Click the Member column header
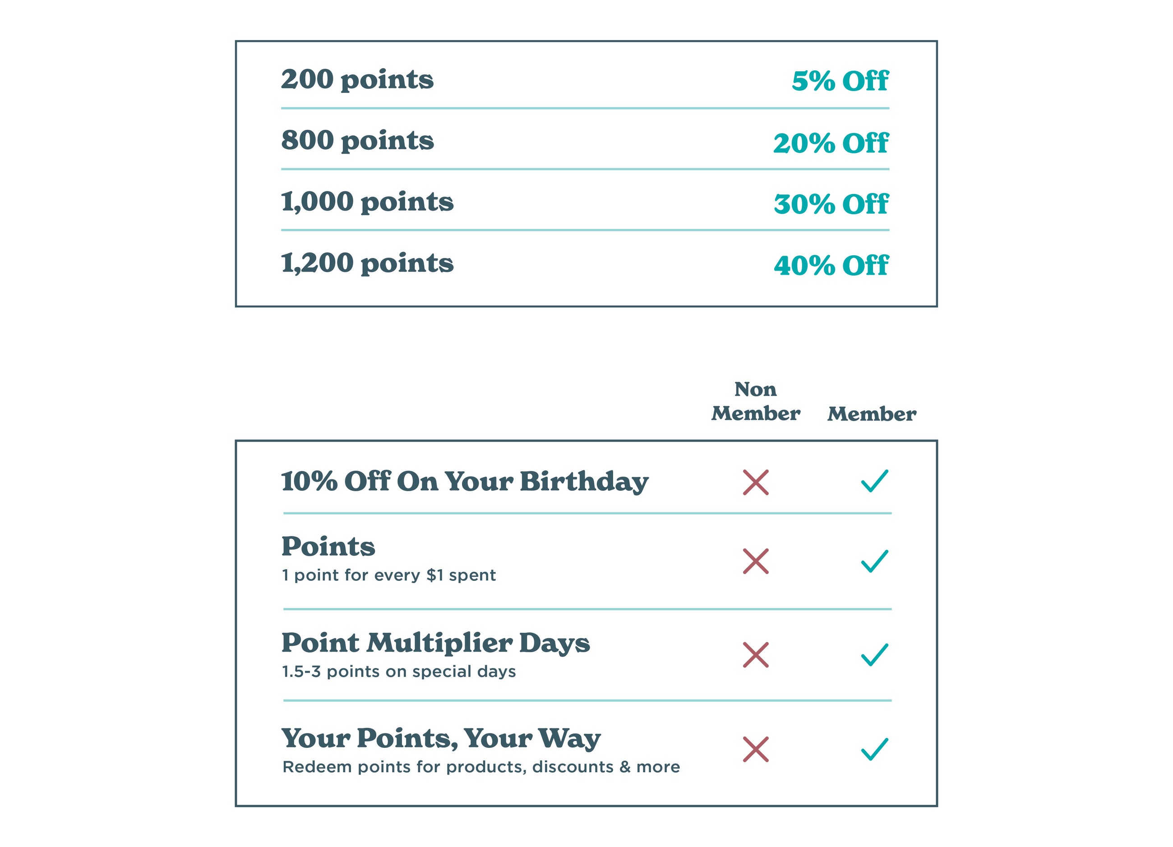This screenshot has width=1173, height=847. [872, 414]
